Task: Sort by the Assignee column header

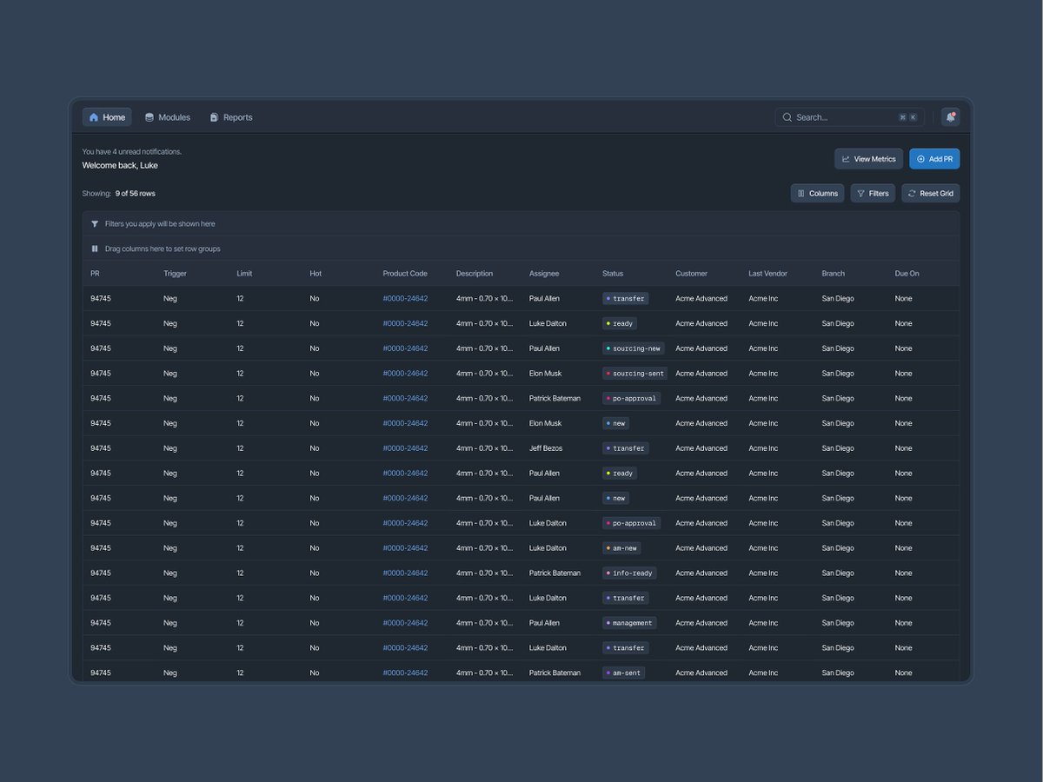Action: click(544, 274)
